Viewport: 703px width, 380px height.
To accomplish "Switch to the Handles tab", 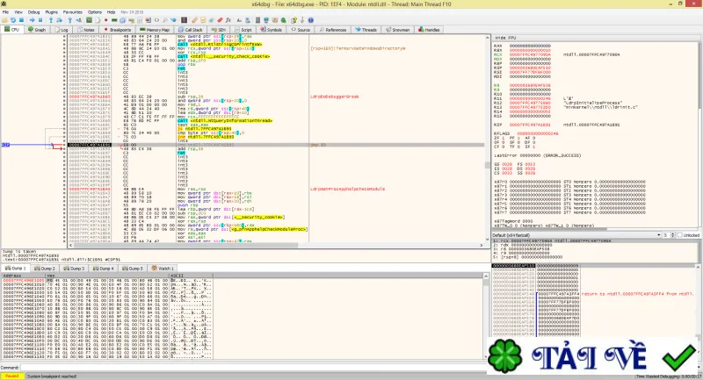I will click(429, 30).
